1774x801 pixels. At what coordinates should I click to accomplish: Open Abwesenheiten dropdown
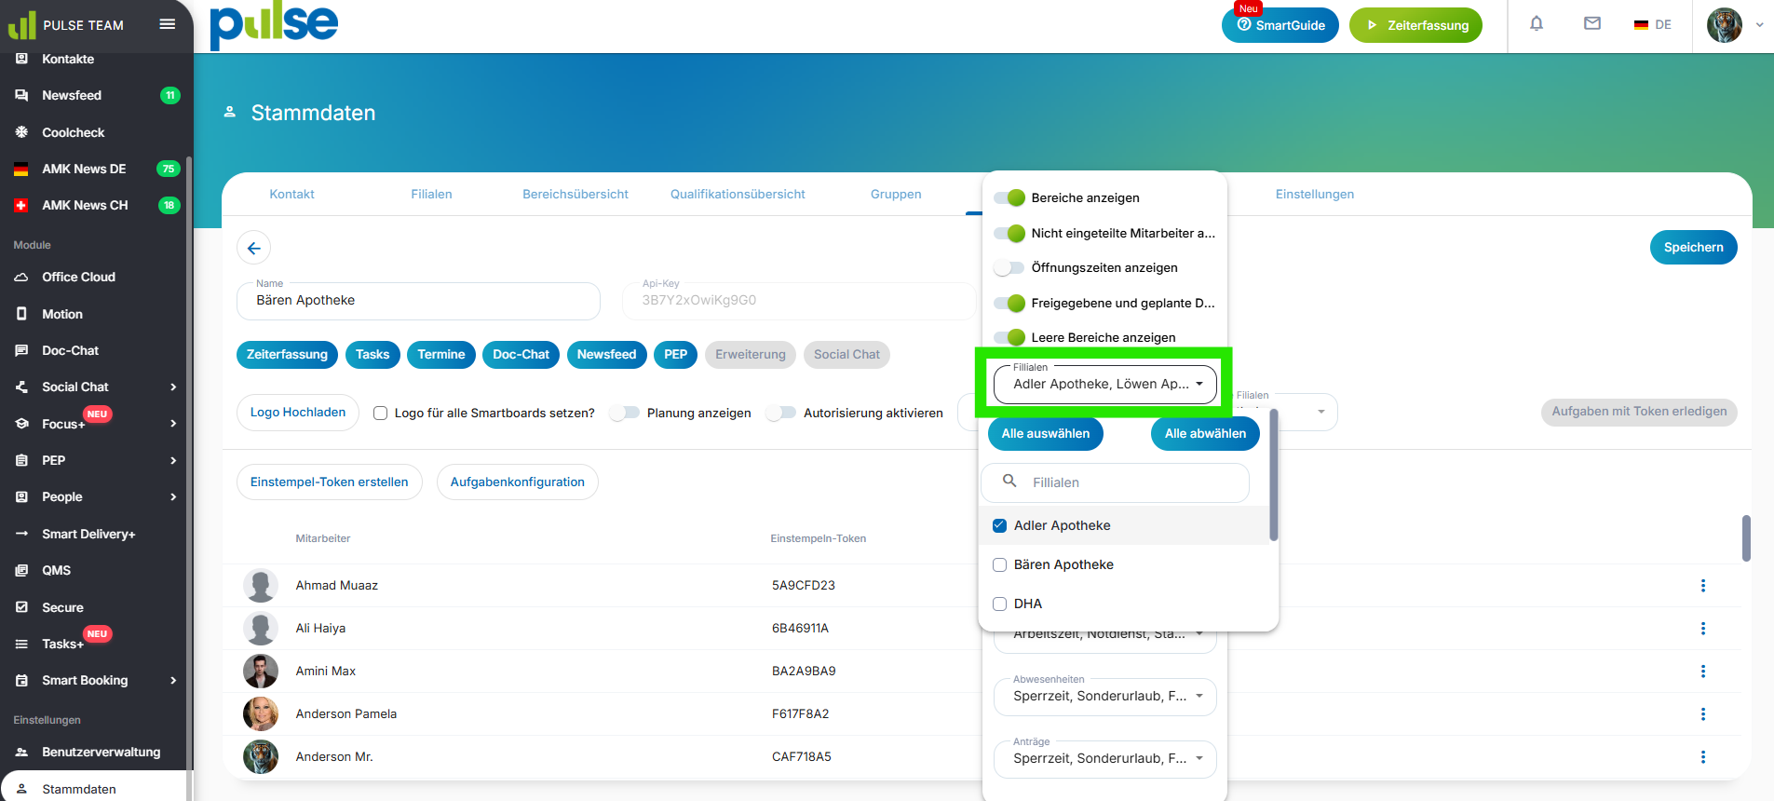1105,697
